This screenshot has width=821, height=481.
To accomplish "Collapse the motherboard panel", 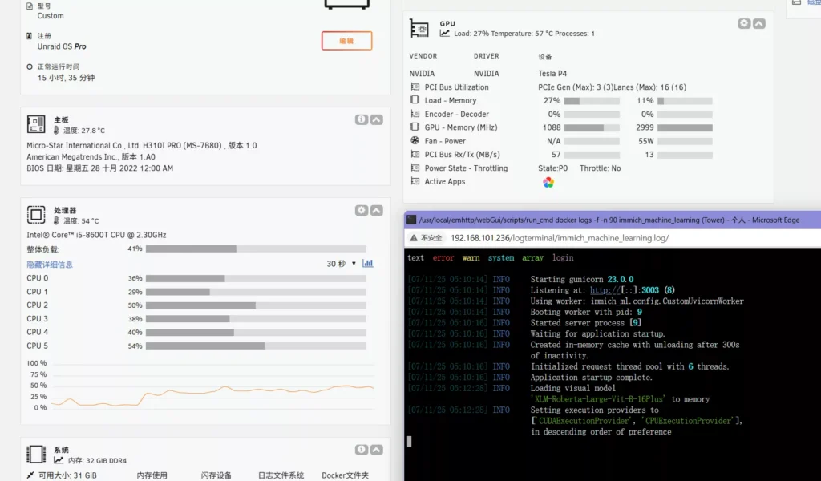I will coord(376,119).
